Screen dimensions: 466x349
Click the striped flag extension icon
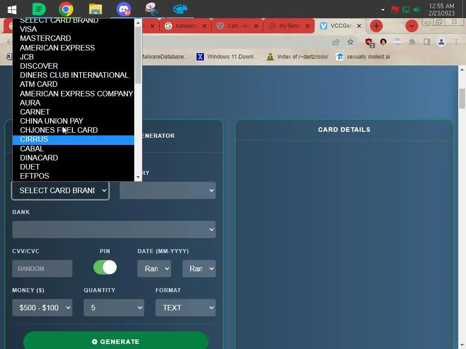(x=398, y=42)
